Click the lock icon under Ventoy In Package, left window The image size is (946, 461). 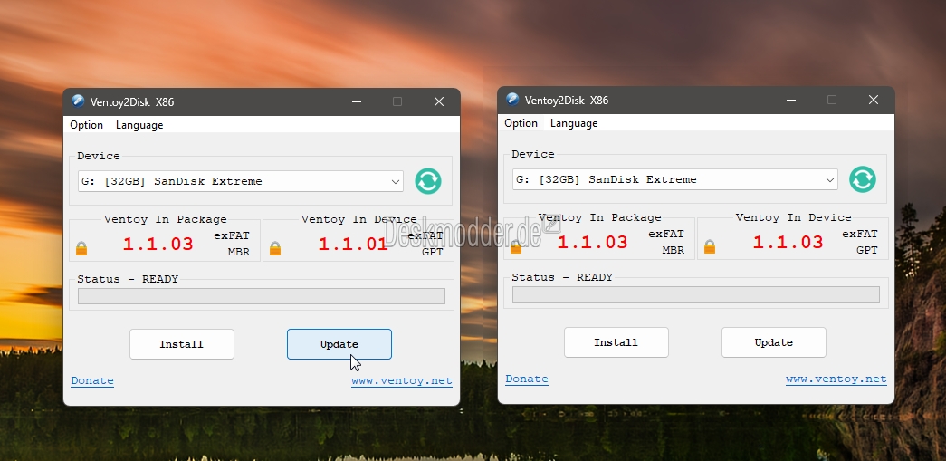click(x=81, y=248)
